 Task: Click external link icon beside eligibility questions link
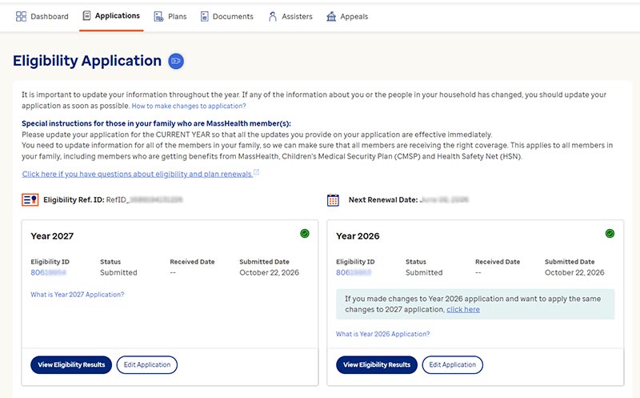point(256,172)
